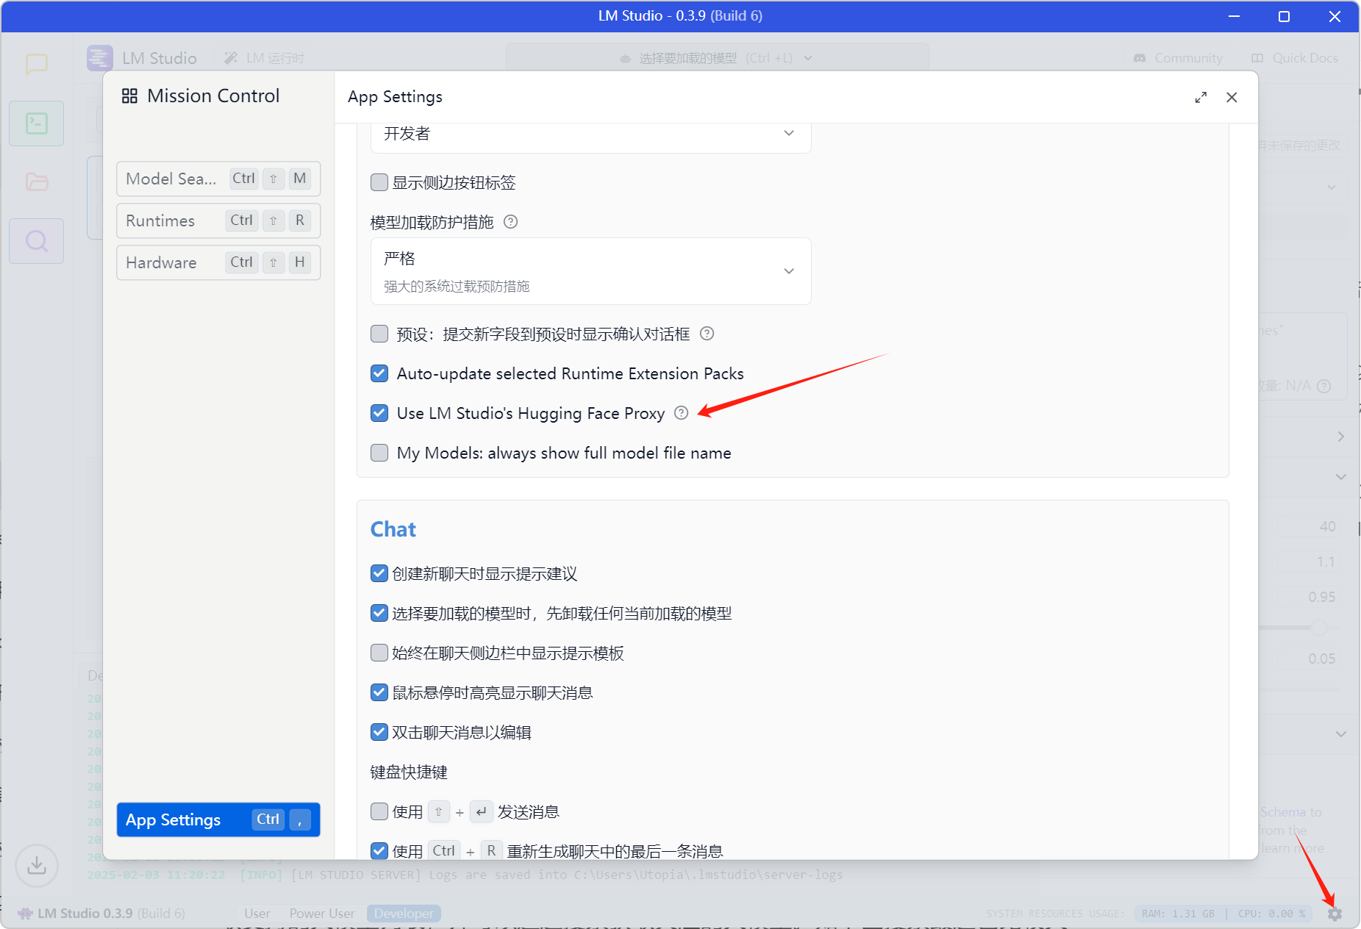Image resolution: width=1361 pixels, height=929 pixels.
Task: Open the 开发者 dropdown
Action: (590, 134)
